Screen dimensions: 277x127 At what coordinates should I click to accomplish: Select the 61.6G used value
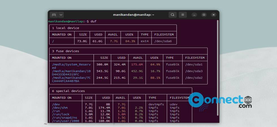[98, 41]
